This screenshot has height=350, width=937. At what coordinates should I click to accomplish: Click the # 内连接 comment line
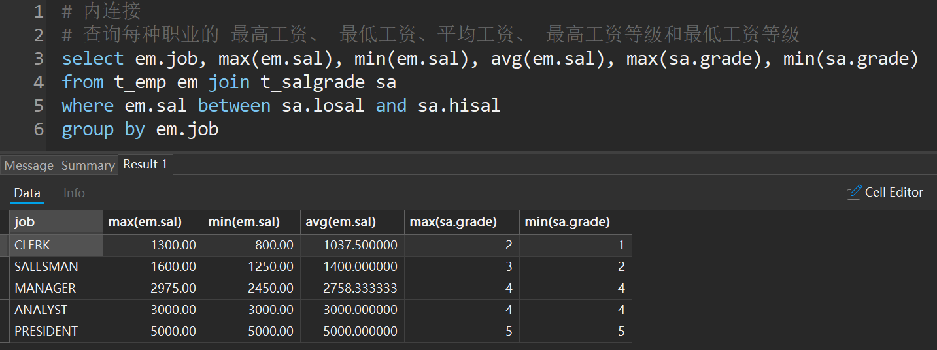(x=101, y=11)
